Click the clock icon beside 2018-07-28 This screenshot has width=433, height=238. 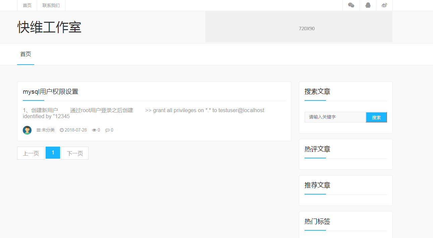62,130
